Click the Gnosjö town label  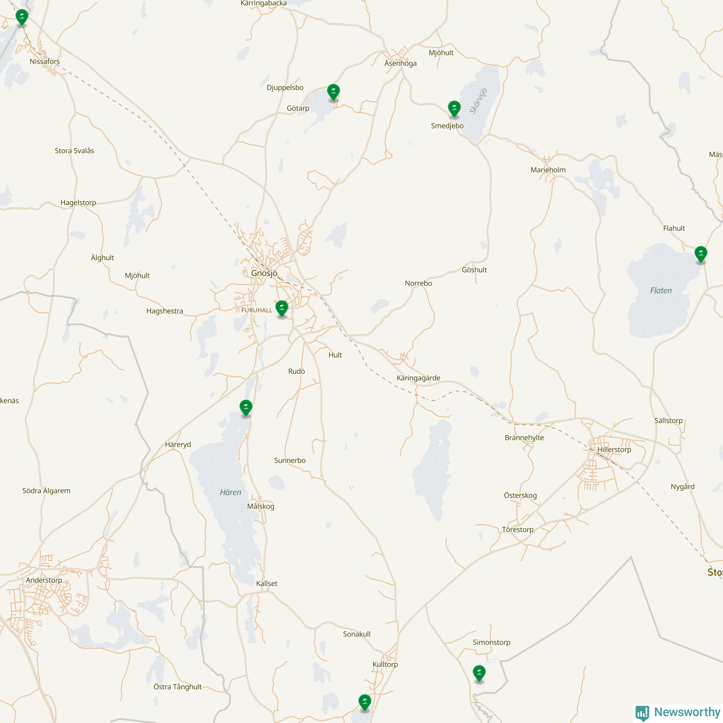pyautogui.click(x=264, y=273)
